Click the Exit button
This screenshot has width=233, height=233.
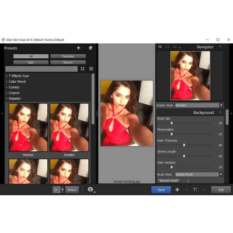[221, 190]
